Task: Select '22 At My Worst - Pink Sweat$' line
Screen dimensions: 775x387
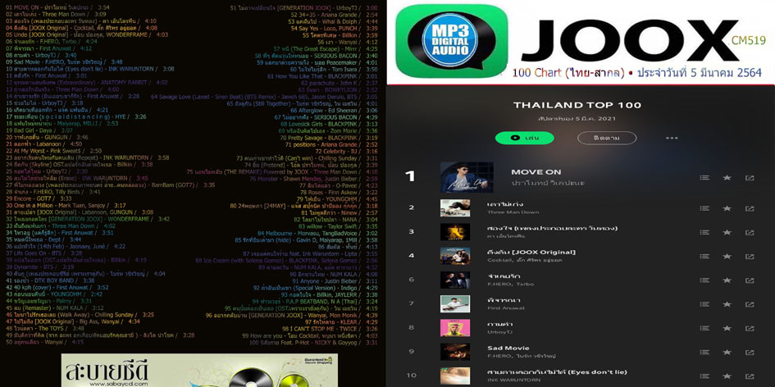Action: pyautogui.click(x=54, y=151)
